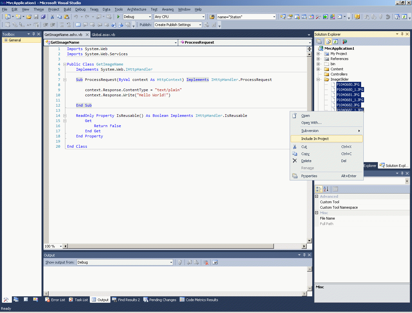Click the Solution Explorer Properties icon

point(319,41)
